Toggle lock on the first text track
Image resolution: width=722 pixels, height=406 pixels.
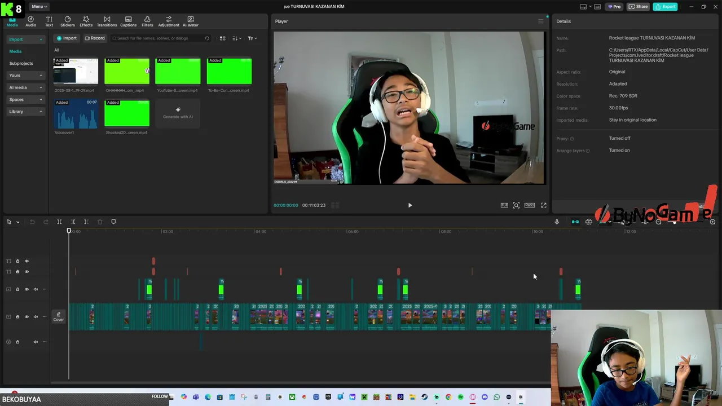17,261
